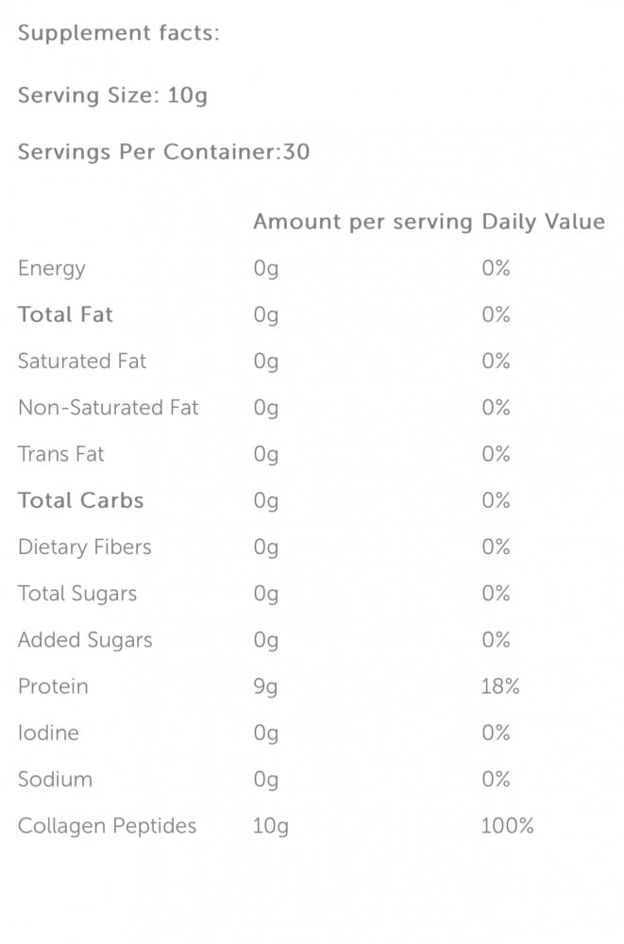The height and width of the screenshot is (944, 624).
Task: Click the "Supplement facts:" heading
Action: (x=118, y=34)
